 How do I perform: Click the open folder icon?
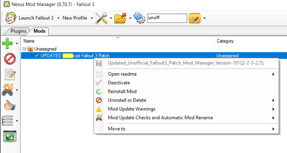pyautogui.click(x=120, y=18)
